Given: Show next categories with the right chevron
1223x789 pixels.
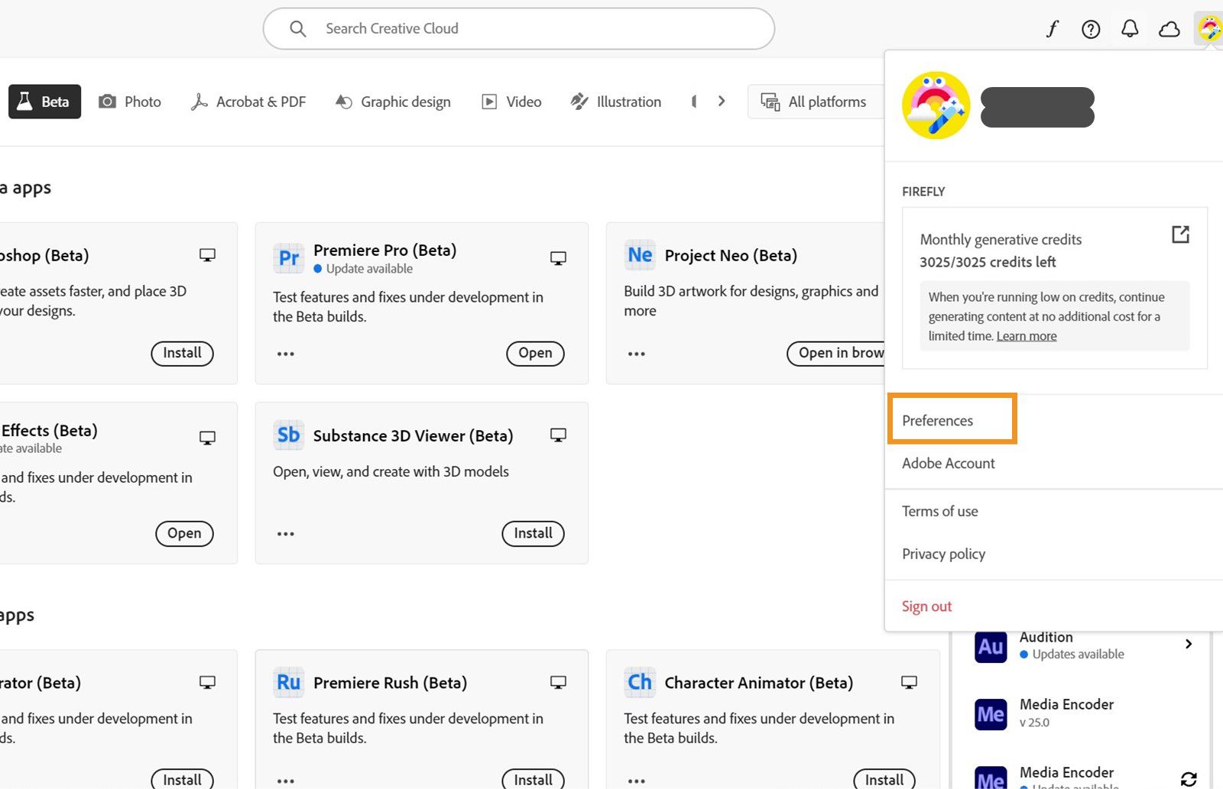Looking at the screenshot, I should (x=721, y=102).
